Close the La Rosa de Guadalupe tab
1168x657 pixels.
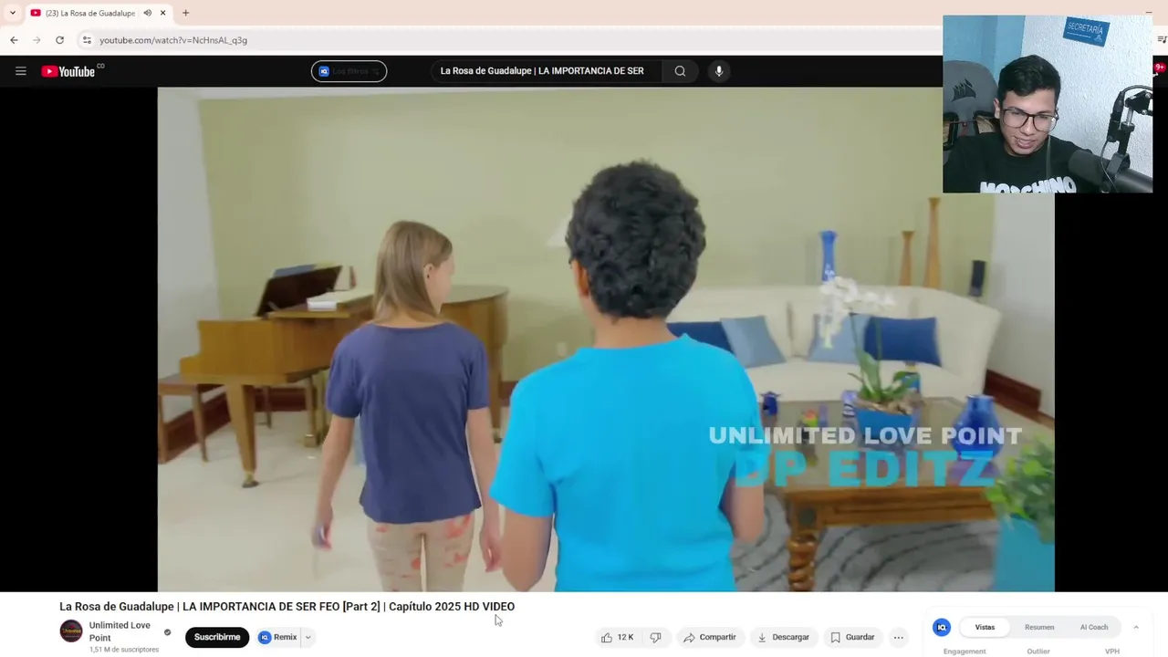click(x=163, y=13)
